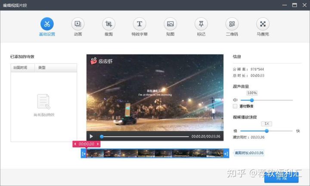Image resolution: width=310 pixels, height=186 pixels.
Task: Click the video progress bar handle
Action: tap(102, 137)
